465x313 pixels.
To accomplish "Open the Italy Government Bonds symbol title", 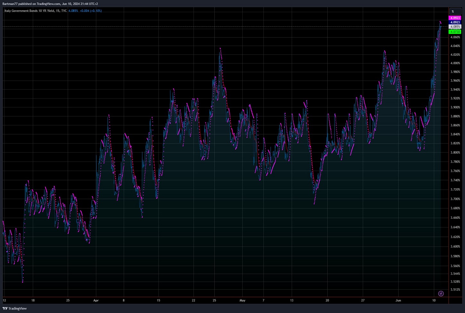I will [35, 11].
